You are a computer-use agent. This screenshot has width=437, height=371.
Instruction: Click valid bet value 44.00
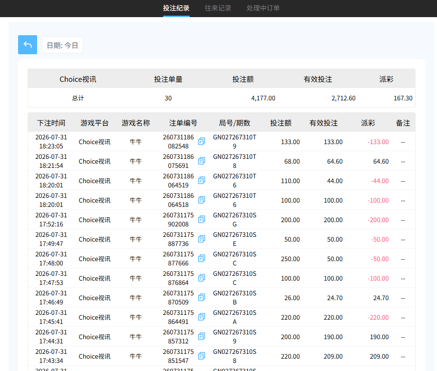[x=335, y=181]
